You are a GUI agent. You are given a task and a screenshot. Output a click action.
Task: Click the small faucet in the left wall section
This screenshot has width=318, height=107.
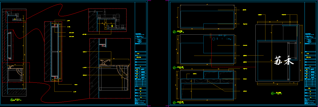11,67
